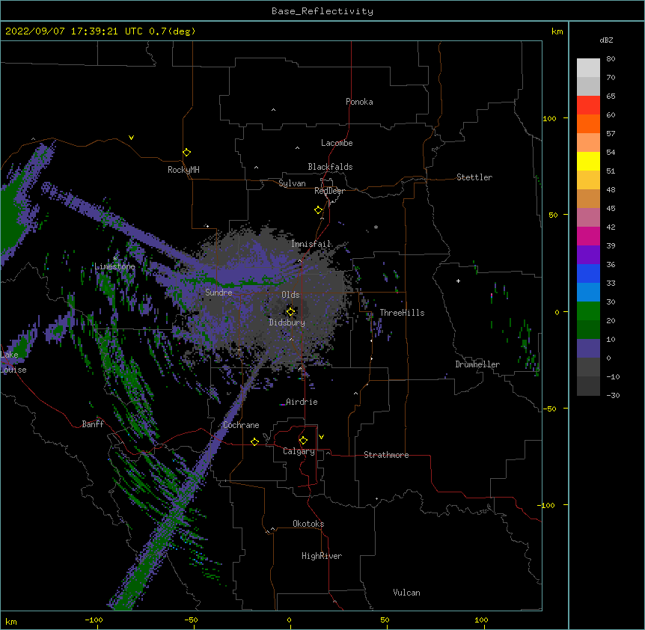Image resolution: width=645 pixels, height=630 pixels.
Task: Select the purple 39 dBZ legend swatch
Action: [x=588, y=254]
